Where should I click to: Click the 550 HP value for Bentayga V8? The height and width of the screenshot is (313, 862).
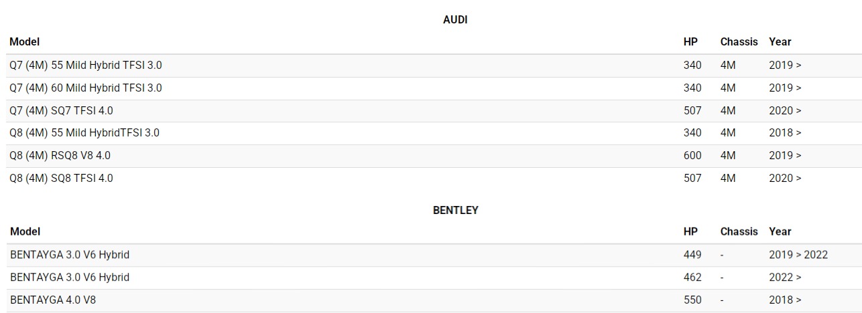click(692, 300)
